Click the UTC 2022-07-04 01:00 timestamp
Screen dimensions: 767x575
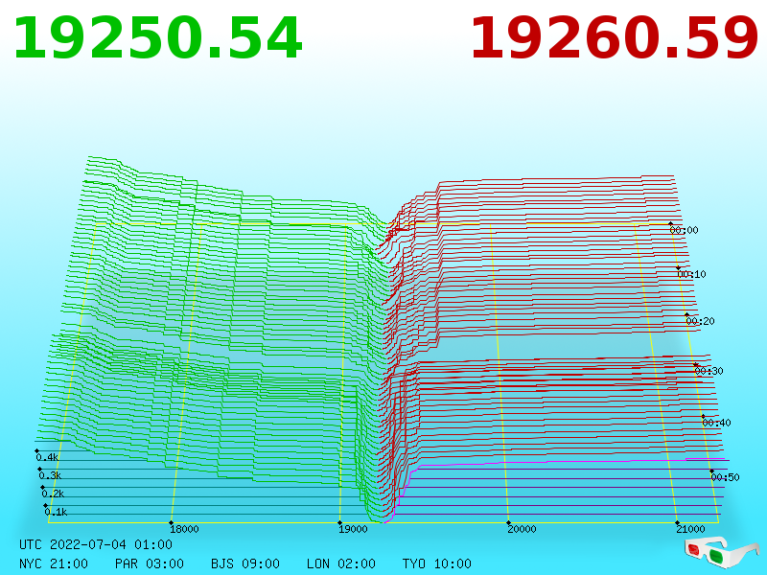96,544
